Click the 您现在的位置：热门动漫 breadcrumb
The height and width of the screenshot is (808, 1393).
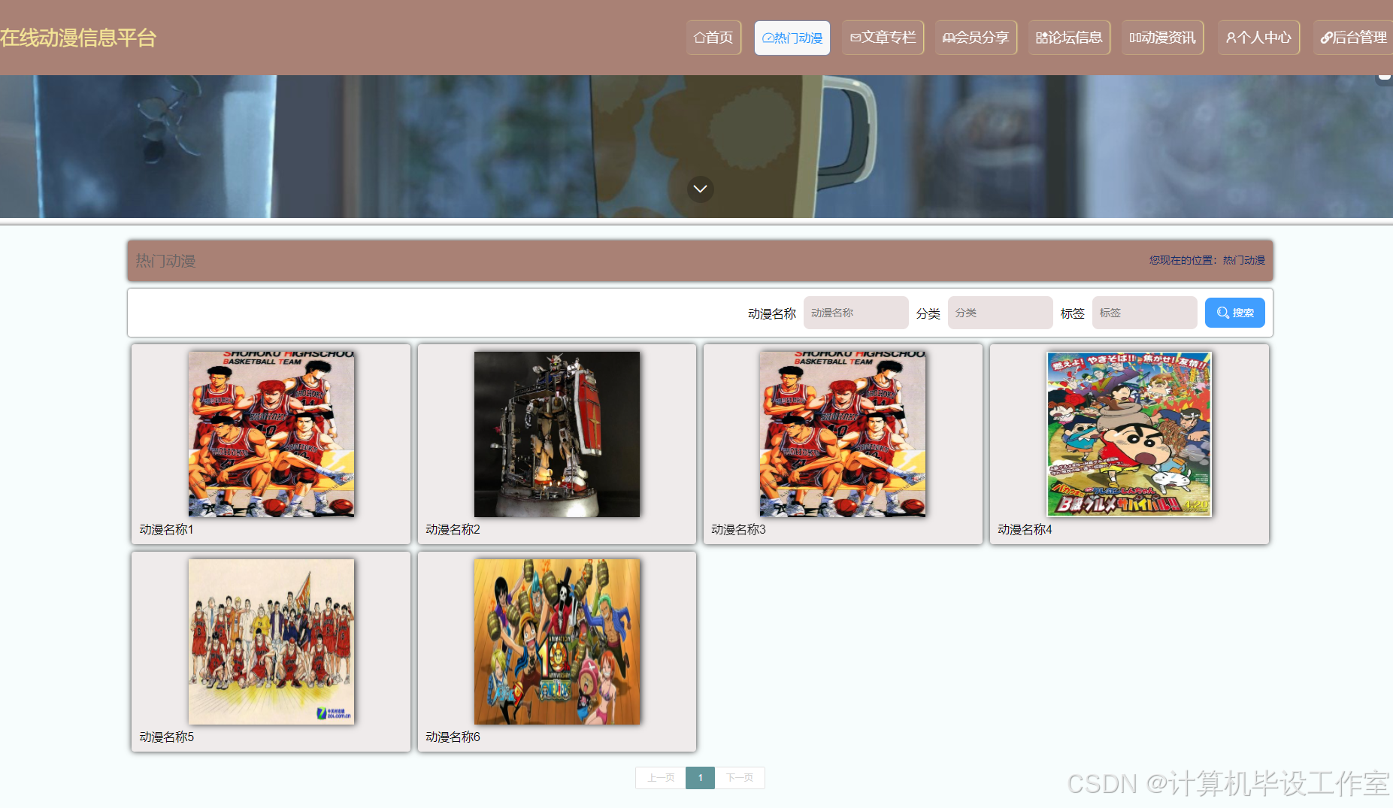tap(1207, 260)
